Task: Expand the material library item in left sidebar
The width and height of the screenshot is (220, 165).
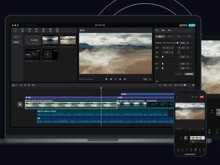Action: [x=17, y=42]
